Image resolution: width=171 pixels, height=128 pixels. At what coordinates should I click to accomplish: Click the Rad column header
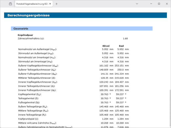click(x=121, y=46)
